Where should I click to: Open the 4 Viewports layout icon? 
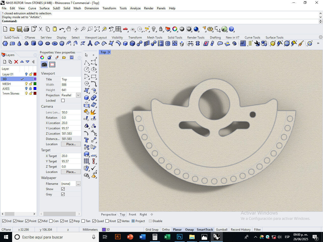118,29
